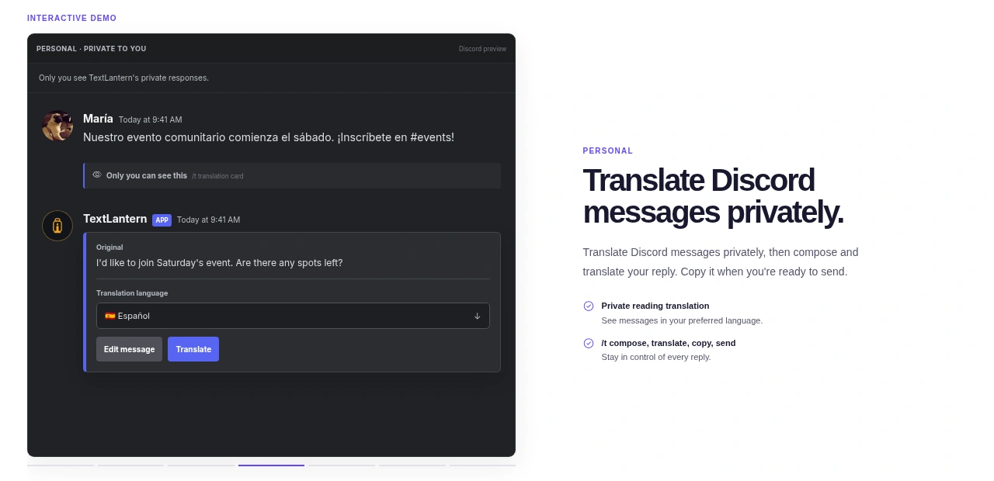Click the '/t translation card' label
This screenshot has height=481, width=994.
click(x=217, y=176)
